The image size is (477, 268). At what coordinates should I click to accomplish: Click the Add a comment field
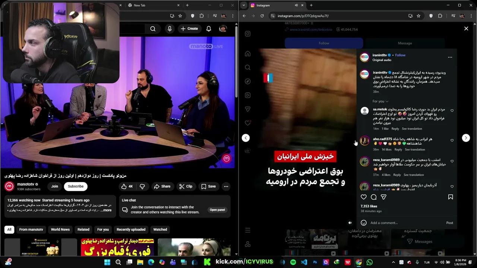click(406, 223)
